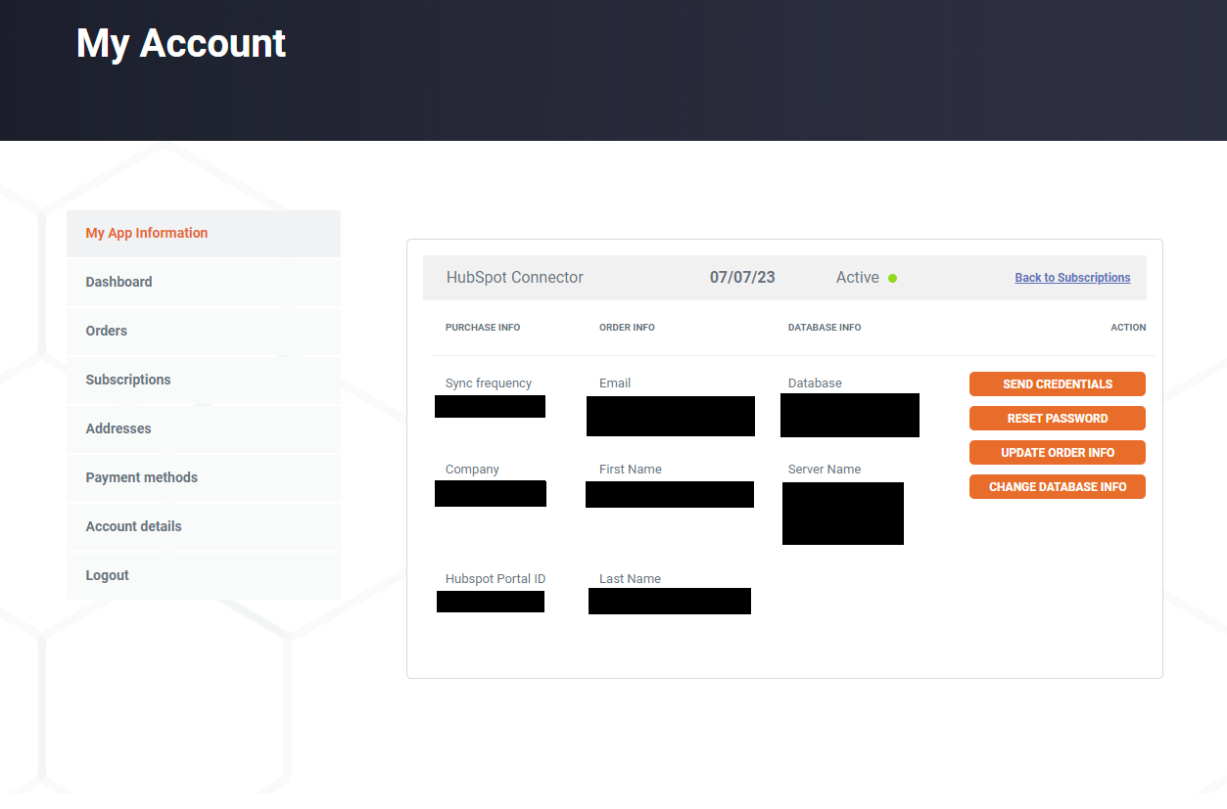Image resolution: width=1227 pixels, height=809 pixels.
Task: Go to saved Addresses
Action: tap(118, 428)
